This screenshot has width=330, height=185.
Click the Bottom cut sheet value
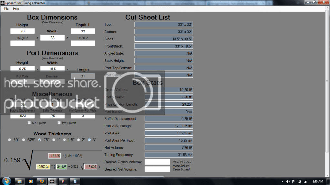(x=164, y=32)
